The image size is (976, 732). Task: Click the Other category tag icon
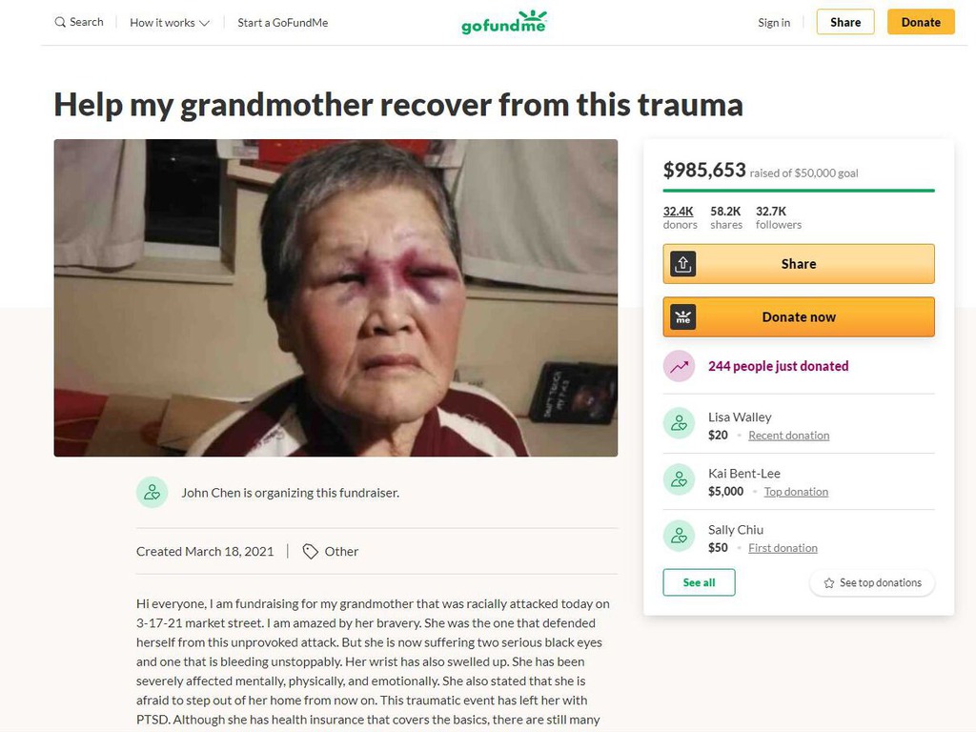[x=310, y=552]
